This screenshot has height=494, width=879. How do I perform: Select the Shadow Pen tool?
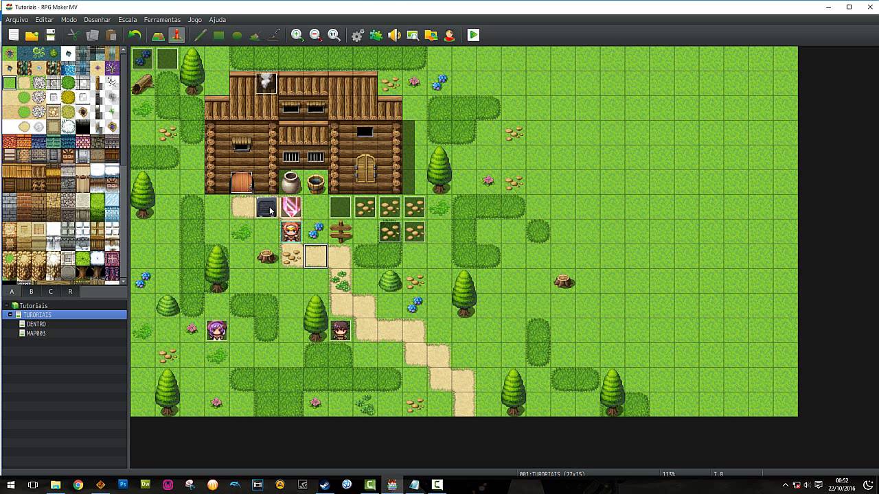tap(274, 35)
